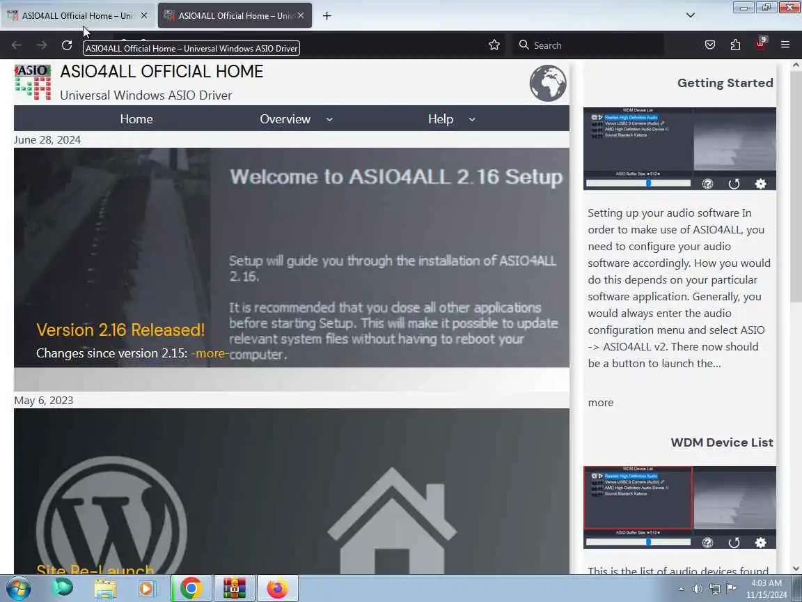The image size is (802, 602).
Task: Switch to the first ASIO4ALL Official Home tab
Action: click(x=77, y=16)
